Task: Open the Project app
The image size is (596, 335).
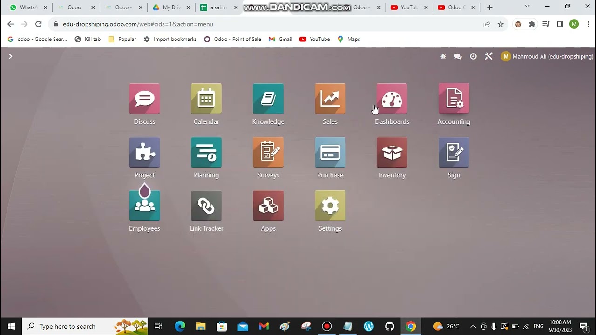Action: pyautogui.click(x=144, y=152)
